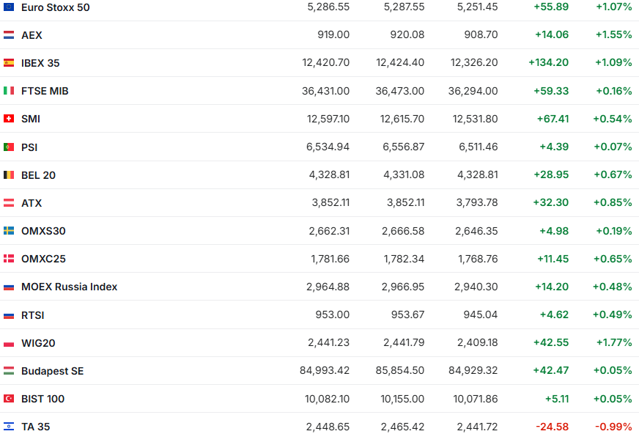This screenshot has height=434, width=639.
Task: Click the Italy flag beside FTSE MIB
Action: tap(9, 91)
